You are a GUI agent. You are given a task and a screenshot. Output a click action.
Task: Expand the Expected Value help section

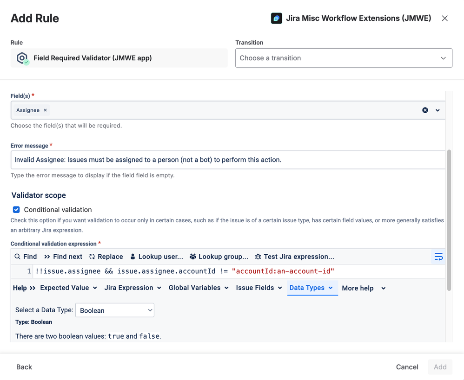coord(69,288)
